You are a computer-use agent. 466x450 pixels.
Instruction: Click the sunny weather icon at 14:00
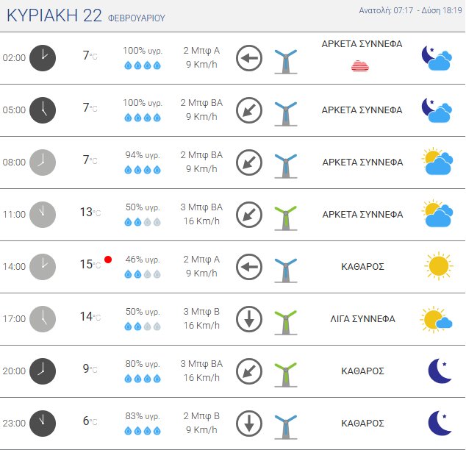click(437, 266)
